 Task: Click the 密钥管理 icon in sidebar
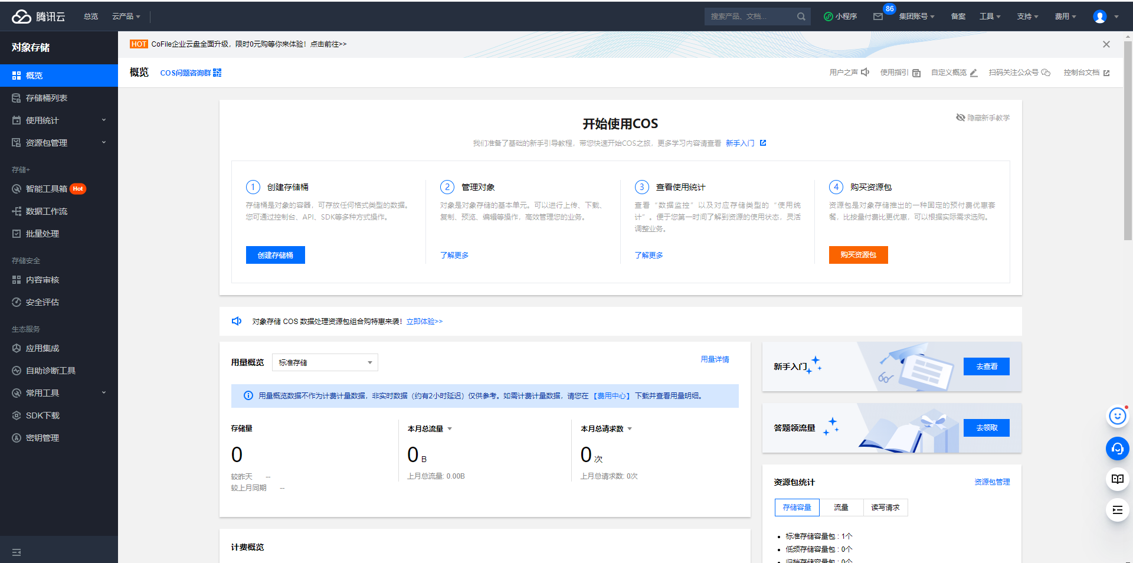tap(17, 438)
